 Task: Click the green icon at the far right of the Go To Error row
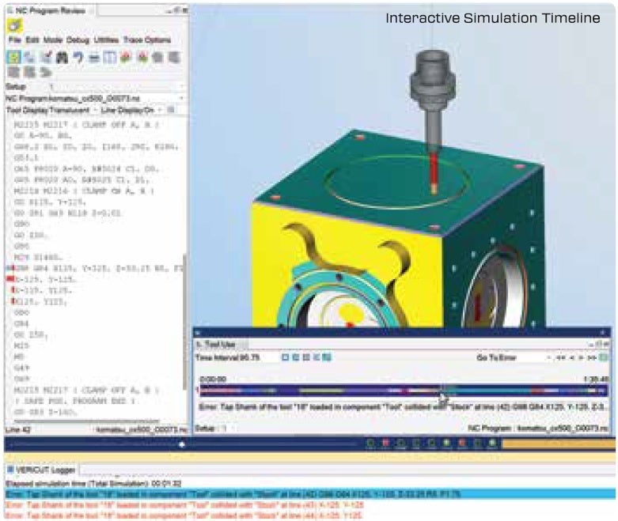tap(603, 357)
